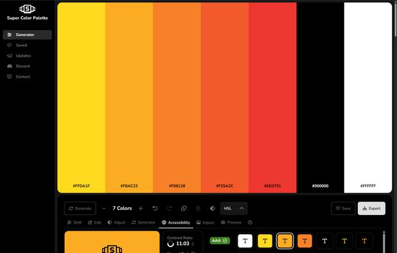Image resolution: width=397 pixels, height=253 pixels.
Task: Open the Generator sidebar item
Action: pos(28,35)
